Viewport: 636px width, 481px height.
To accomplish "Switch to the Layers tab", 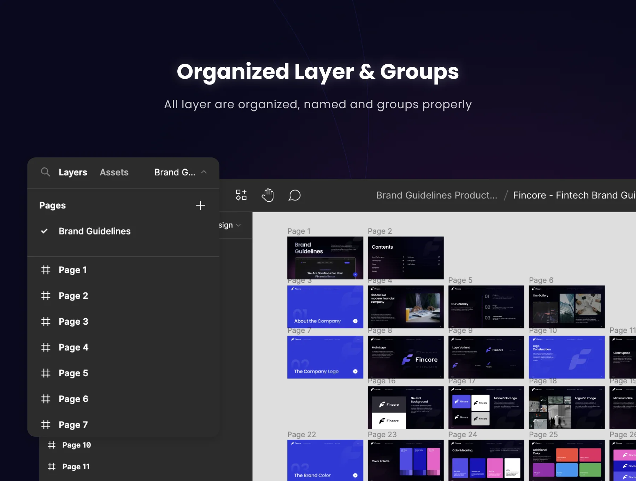I will coord(73,172).
